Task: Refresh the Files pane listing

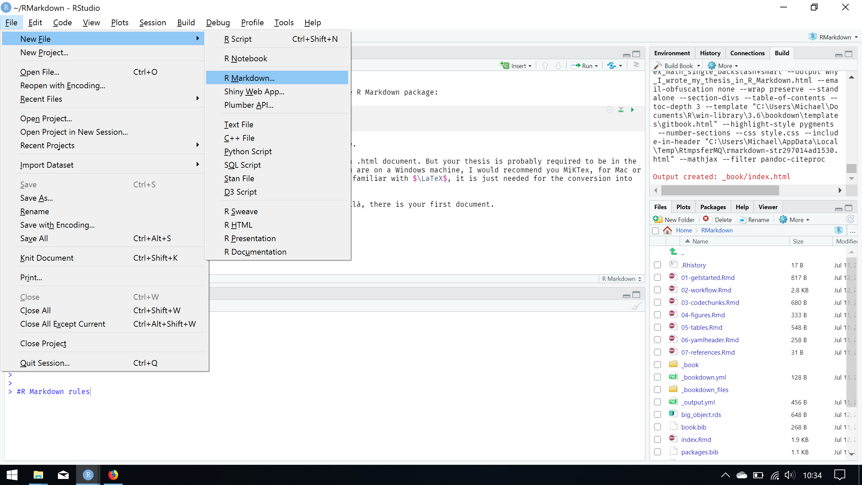Action: coord(850,219)
